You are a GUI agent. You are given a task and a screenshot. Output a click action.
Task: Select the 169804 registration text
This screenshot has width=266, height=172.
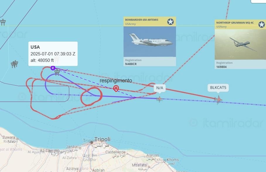(x=221, y=67)
